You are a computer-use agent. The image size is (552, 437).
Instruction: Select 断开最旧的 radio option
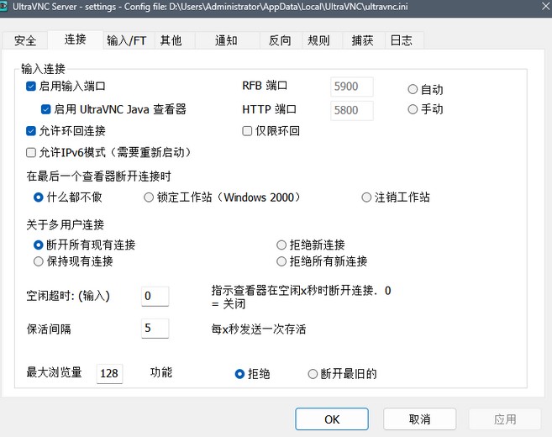click(313, 374)
